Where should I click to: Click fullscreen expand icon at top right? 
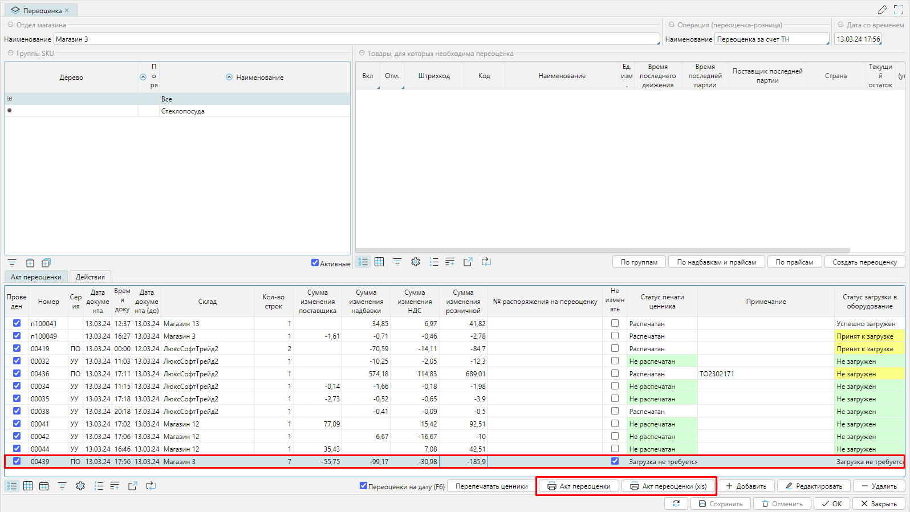pos(899,10)
